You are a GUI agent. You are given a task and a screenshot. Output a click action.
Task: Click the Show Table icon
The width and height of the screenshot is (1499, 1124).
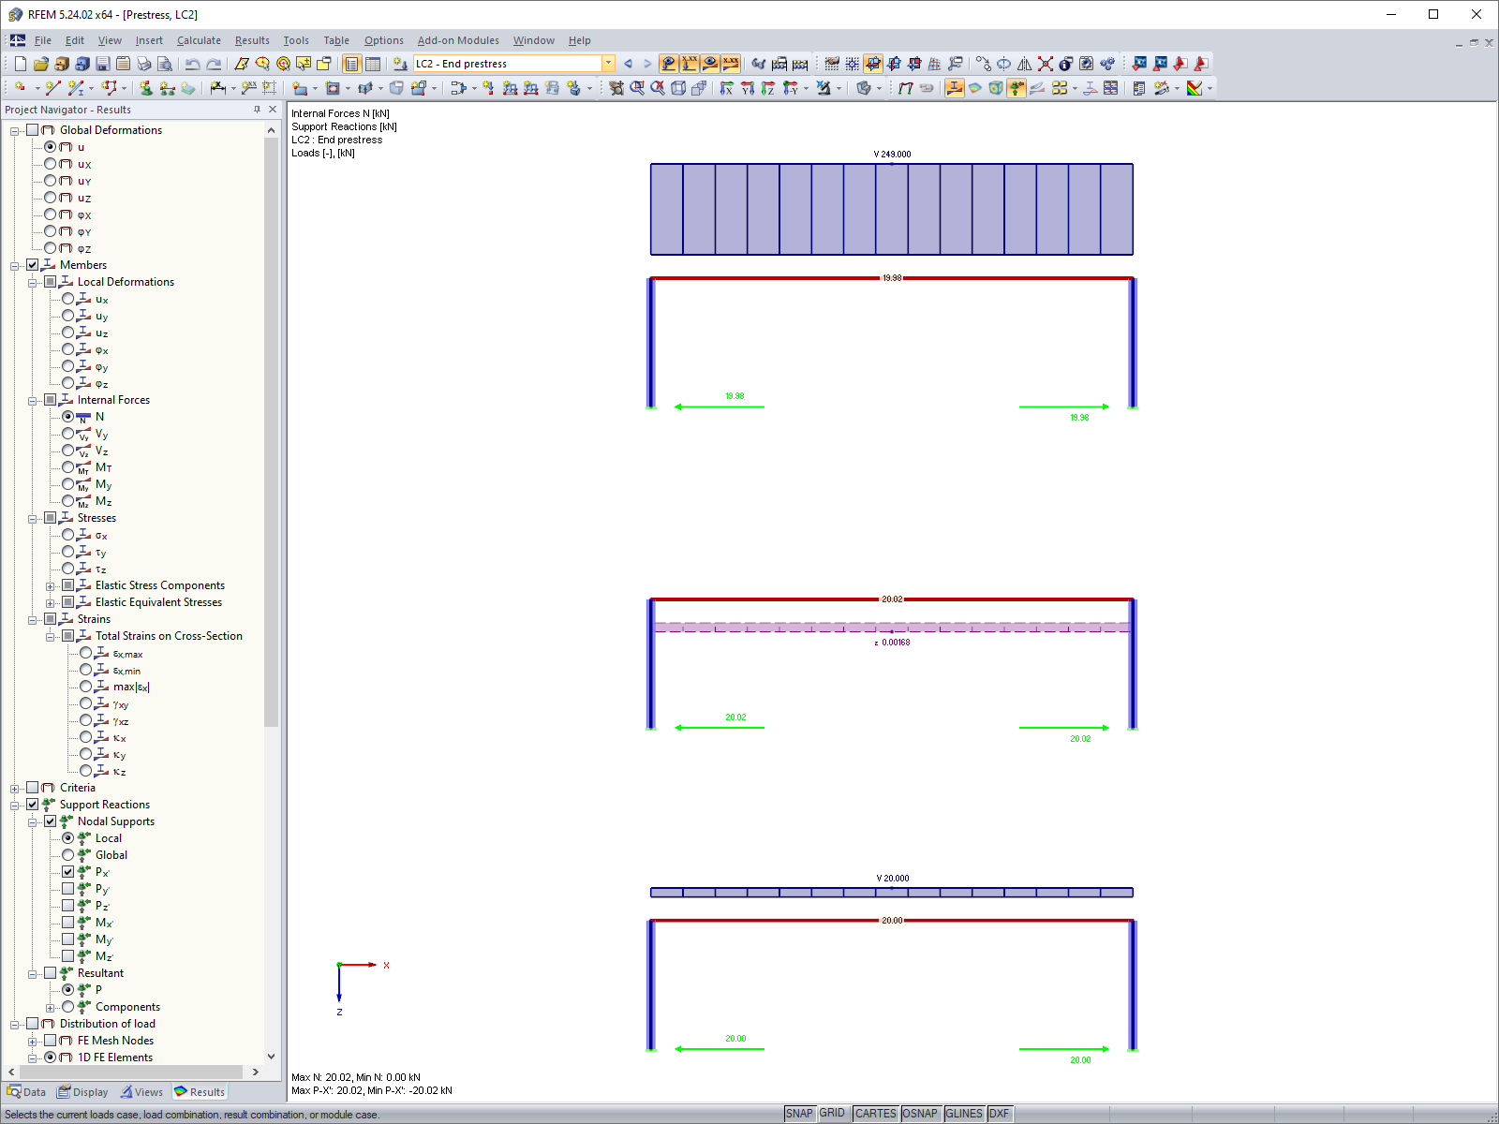(373, 64)
